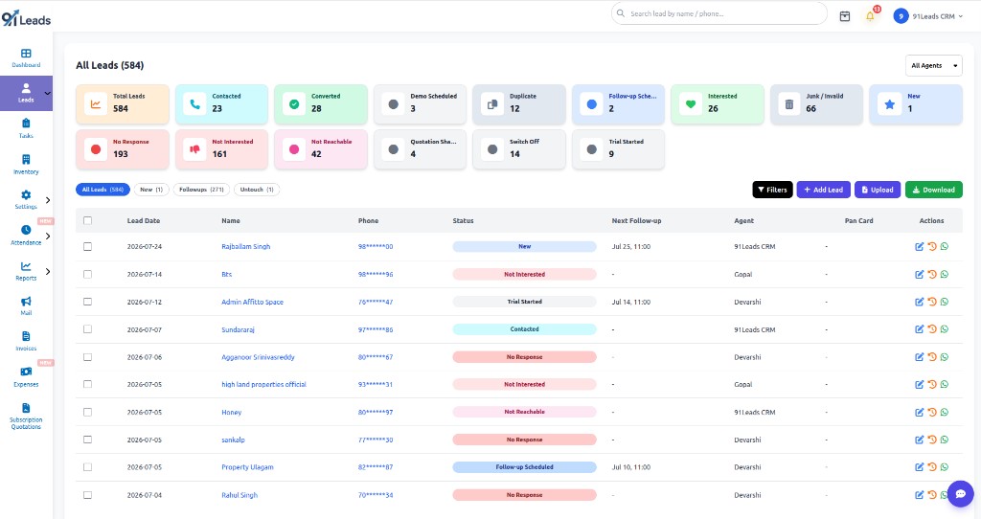Open the Duplicate status card

[x=519, y=103]
